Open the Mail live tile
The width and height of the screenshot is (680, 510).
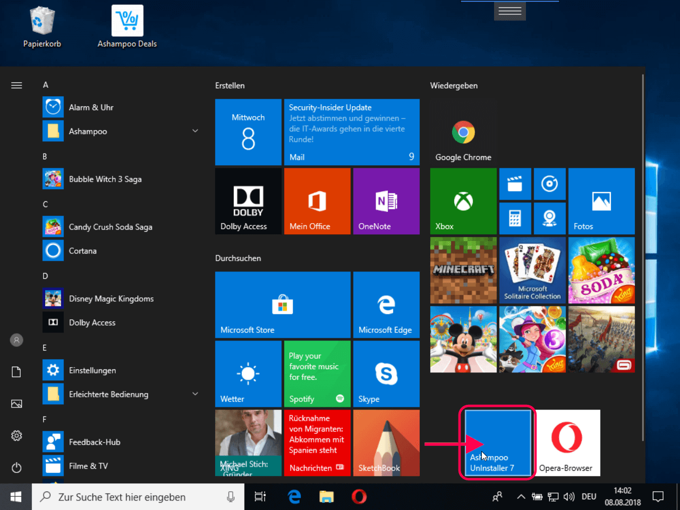click(x=352, y=132)
